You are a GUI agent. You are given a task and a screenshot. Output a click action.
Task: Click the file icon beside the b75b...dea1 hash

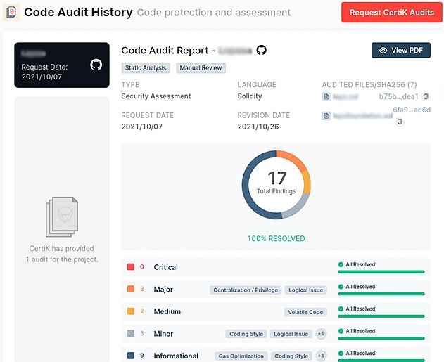point(326,97)
